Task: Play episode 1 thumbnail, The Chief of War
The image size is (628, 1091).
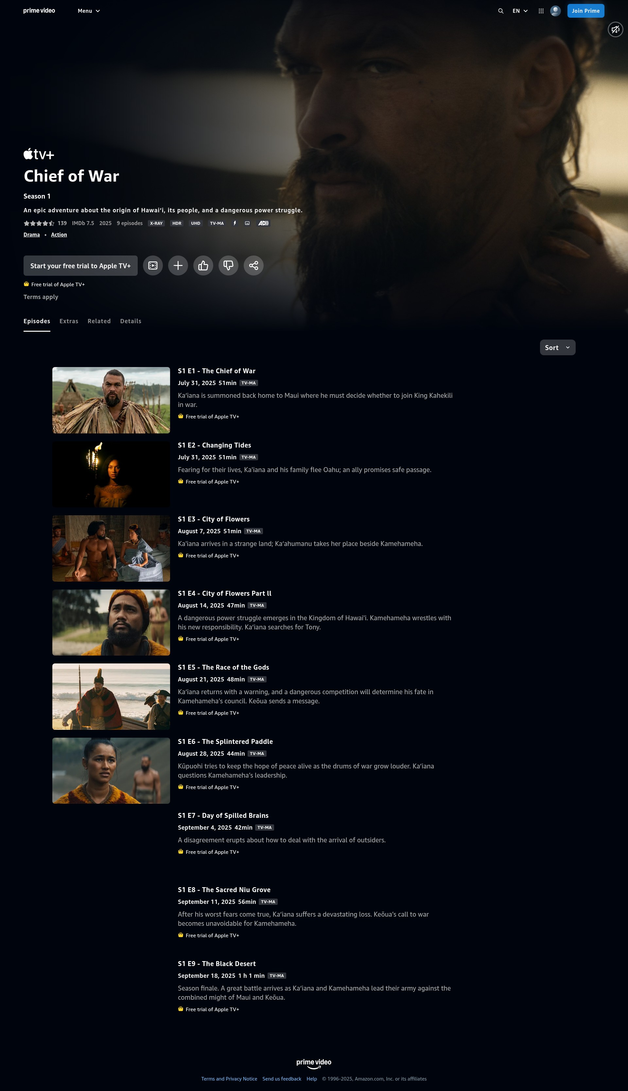Action: (111, 400)
